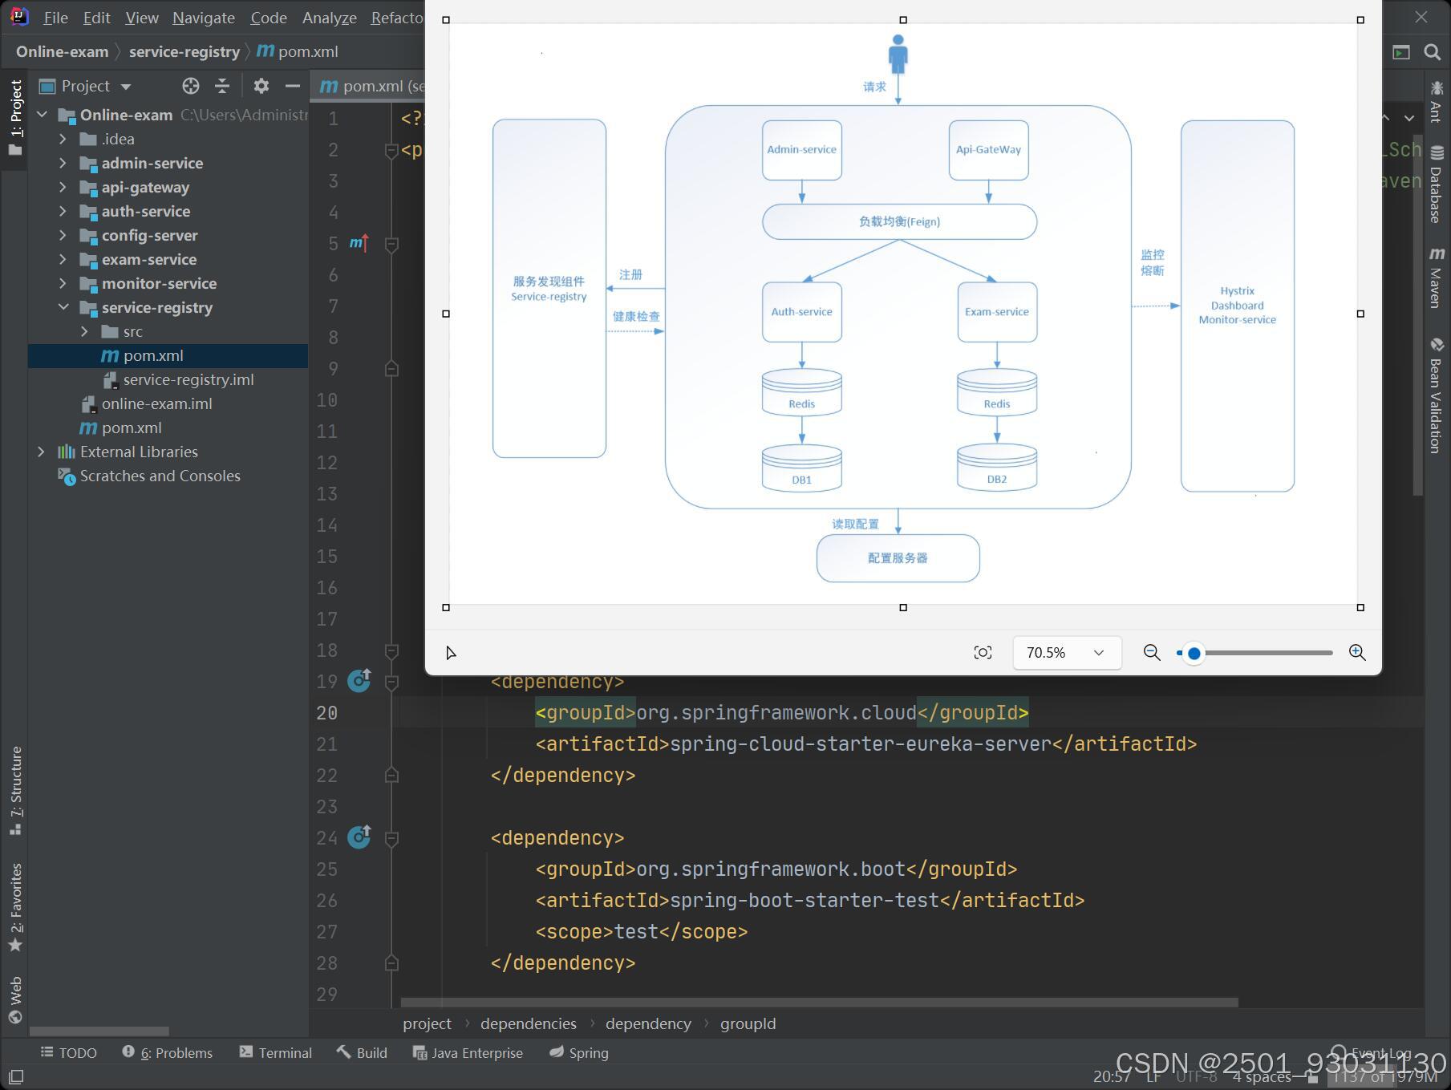Click the top-center resize handle of the image

point(903,20)
